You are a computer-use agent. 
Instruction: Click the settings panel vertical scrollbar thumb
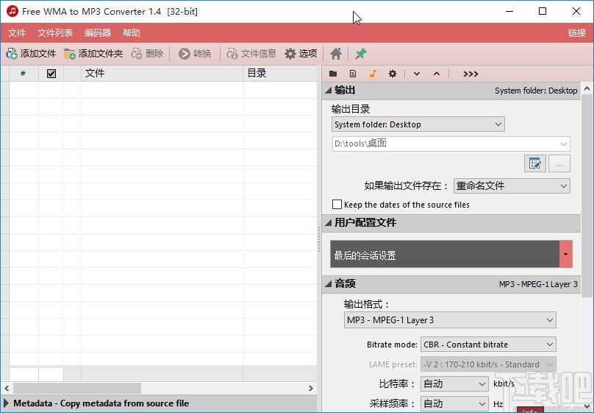[587, 196]
